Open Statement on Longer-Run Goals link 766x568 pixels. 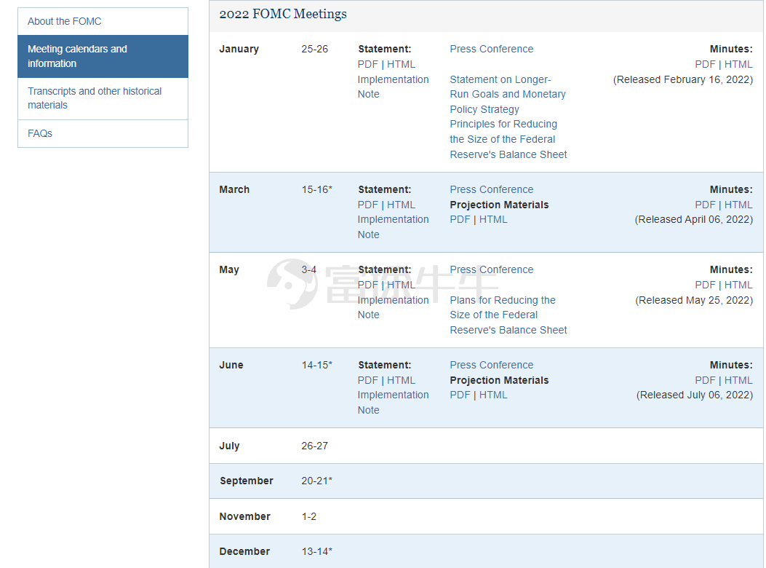point(508,95)
